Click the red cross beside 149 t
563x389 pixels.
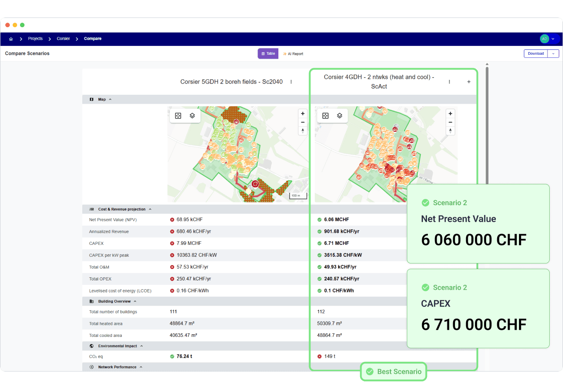coord(319,357)
